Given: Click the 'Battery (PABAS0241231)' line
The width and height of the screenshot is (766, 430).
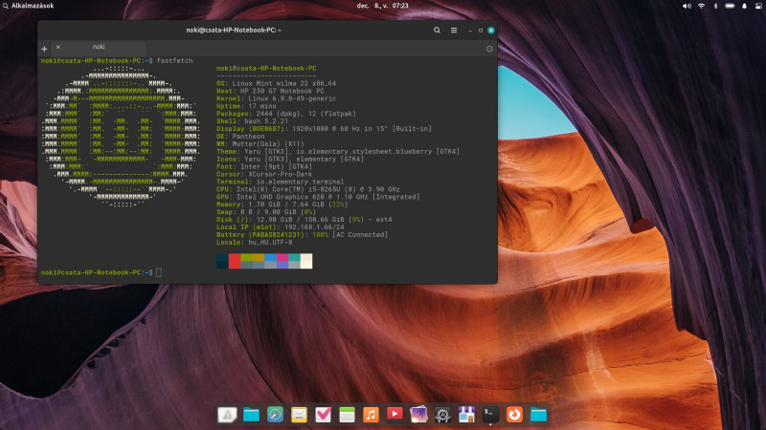Looking at the screenshot, I should pyautogui.click(x=302, y=234).
